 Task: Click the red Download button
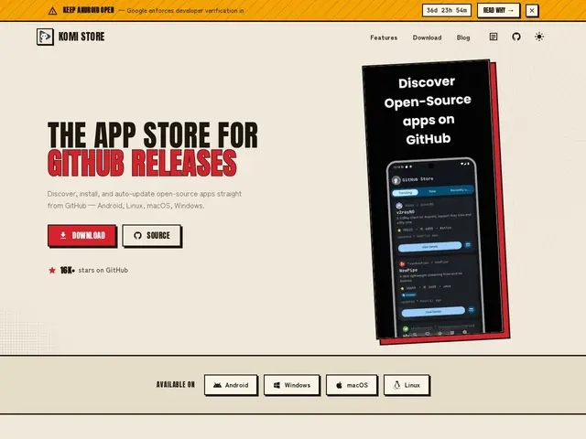pos(82,236)
